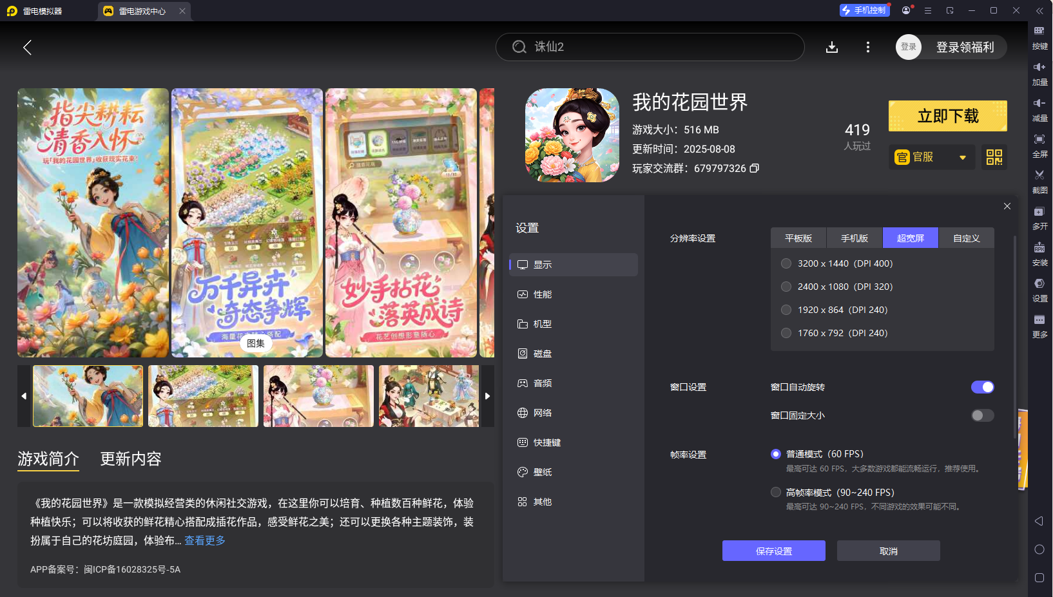
Task: Open 机型 device model settings section
Action: tap(574, 324)
